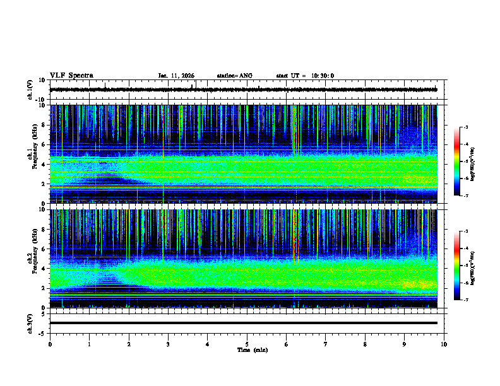Click the '5' tick on Time axis
500x386 pixels.
(247, 344)
